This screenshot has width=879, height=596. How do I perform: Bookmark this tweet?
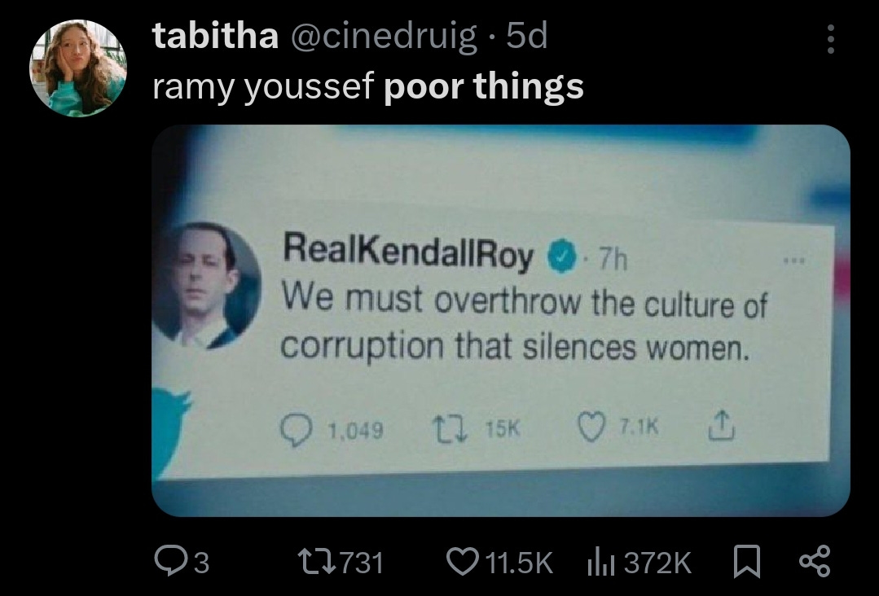[x=747, y=562]
